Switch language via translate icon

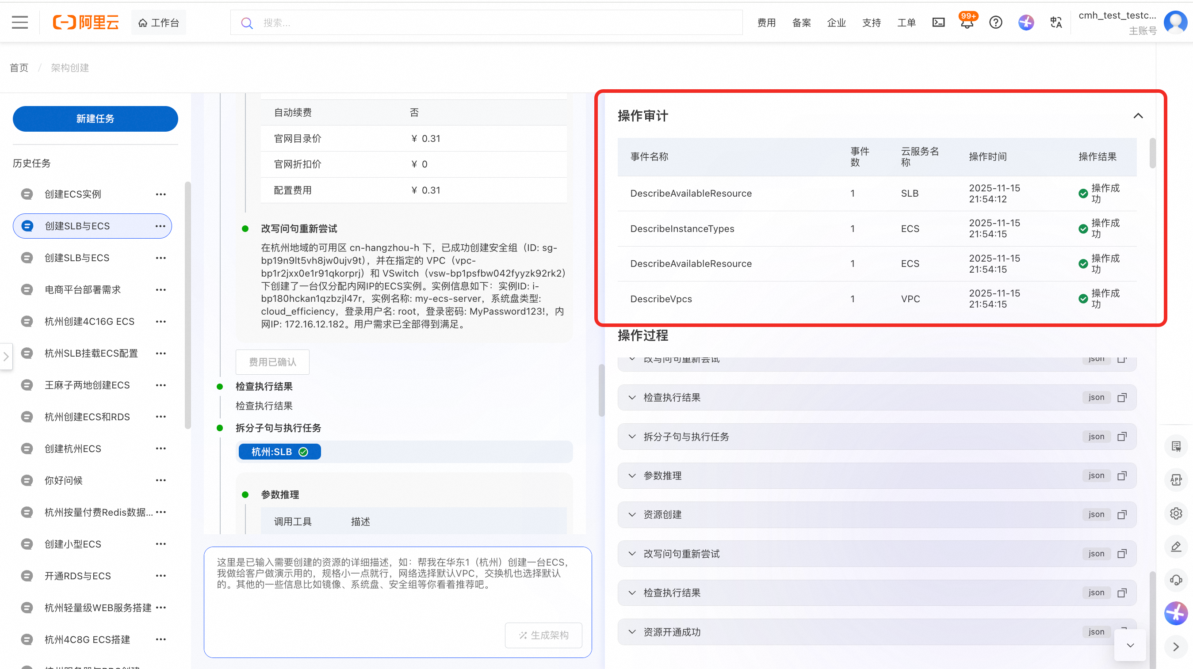[1056, 22]
